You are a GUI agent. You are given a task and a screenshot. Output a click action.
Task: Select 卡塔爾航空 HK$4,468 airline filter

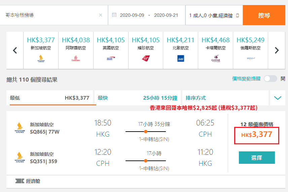(215, 50)
